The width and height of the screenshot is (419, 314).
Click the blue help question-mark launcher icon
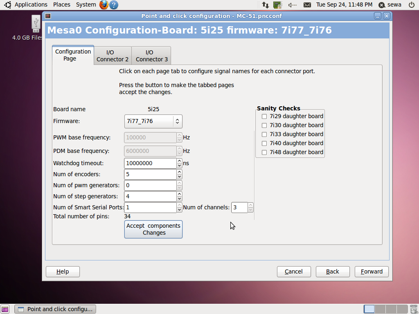click(x=114, y=5)
